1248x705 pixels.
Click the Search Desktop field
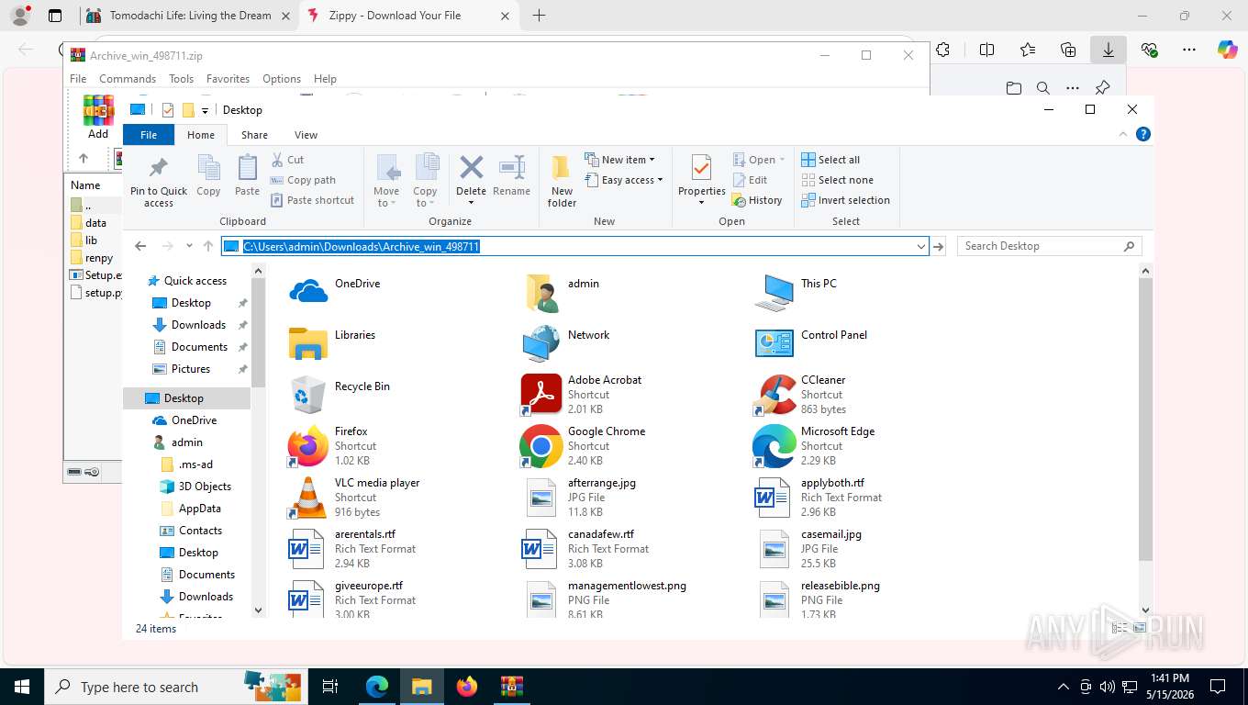click(x=1049, y=246)
